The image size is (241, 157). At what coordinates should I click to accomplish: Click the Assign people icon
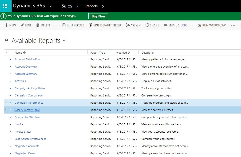(127, 25)
